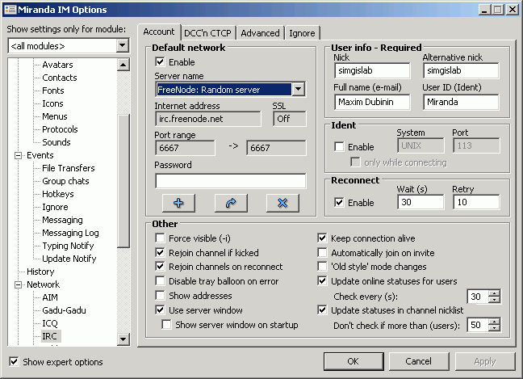Select Gadu-Gadu under Network
523x379 pixels.
tap(64, 310)
